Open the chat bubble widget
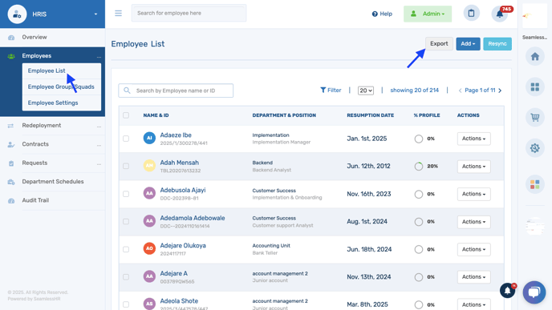Image resolution: width=552 pixels, height=310 pixels. point(534,292)
